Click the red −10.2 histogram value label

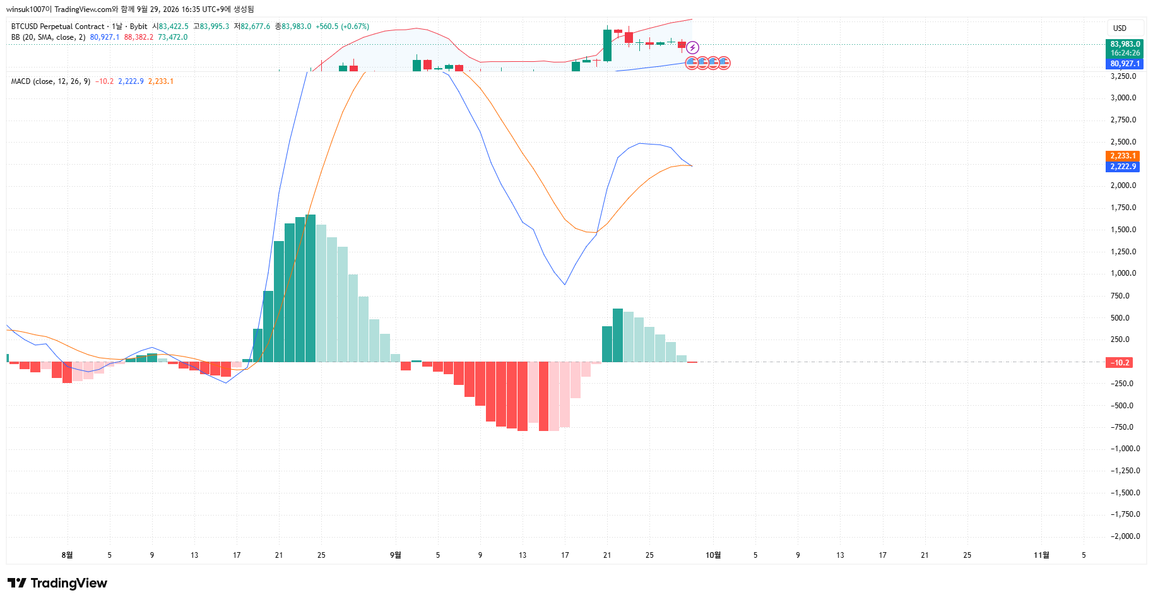point(1120,363)
